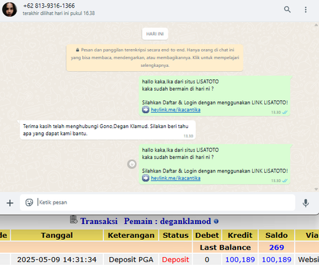319x266 pixels.
Task: Click the chat scrollbar down arrow
Action: click(x=316, y=189)
